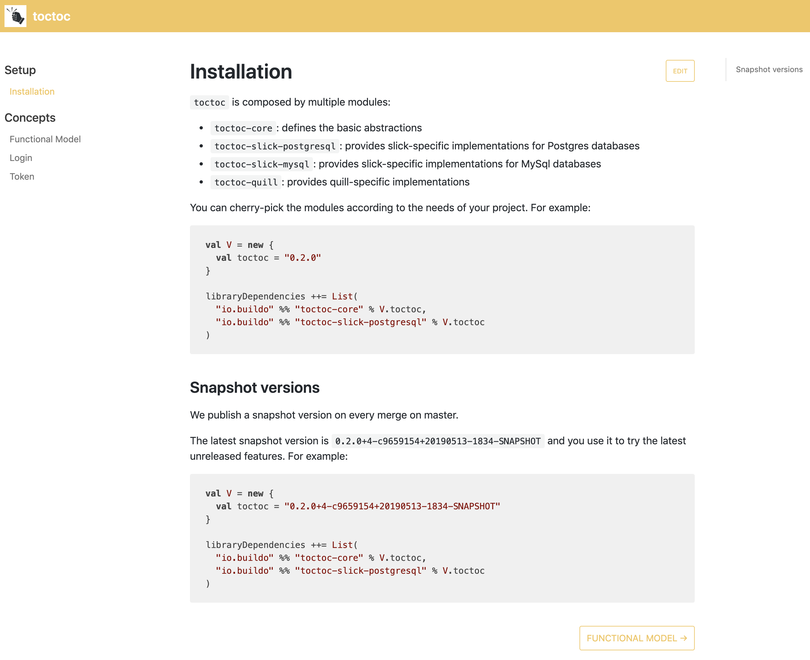The image size is (810, 660).
Task: Select the toctoc-slick-postgresql inline code label
Action: (x=274, y=146)
